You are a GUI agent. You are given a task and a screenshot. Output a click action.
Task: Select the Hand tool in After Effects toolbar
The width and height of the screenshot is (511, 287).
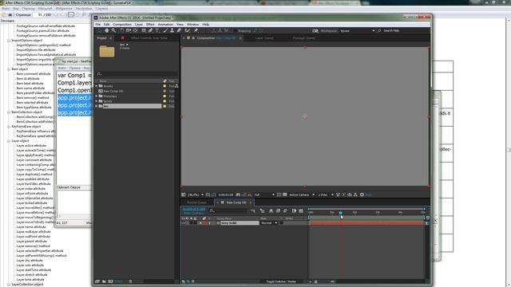[x=106, y=30]
